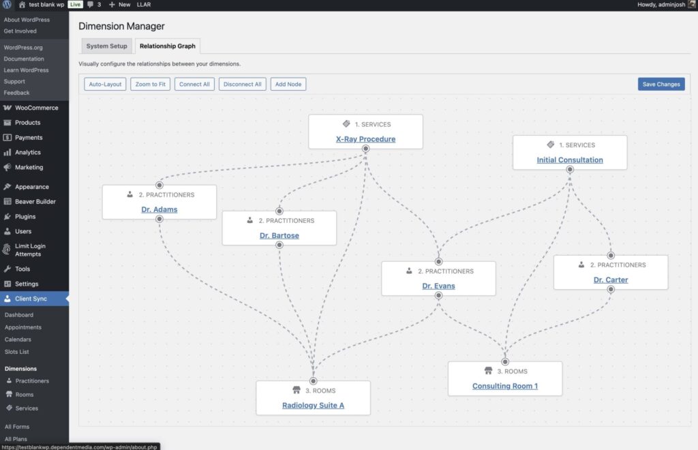Select the Plugins icon in sidebar
This screenshot has height=450, width=698.
click(x=7, y=217)
